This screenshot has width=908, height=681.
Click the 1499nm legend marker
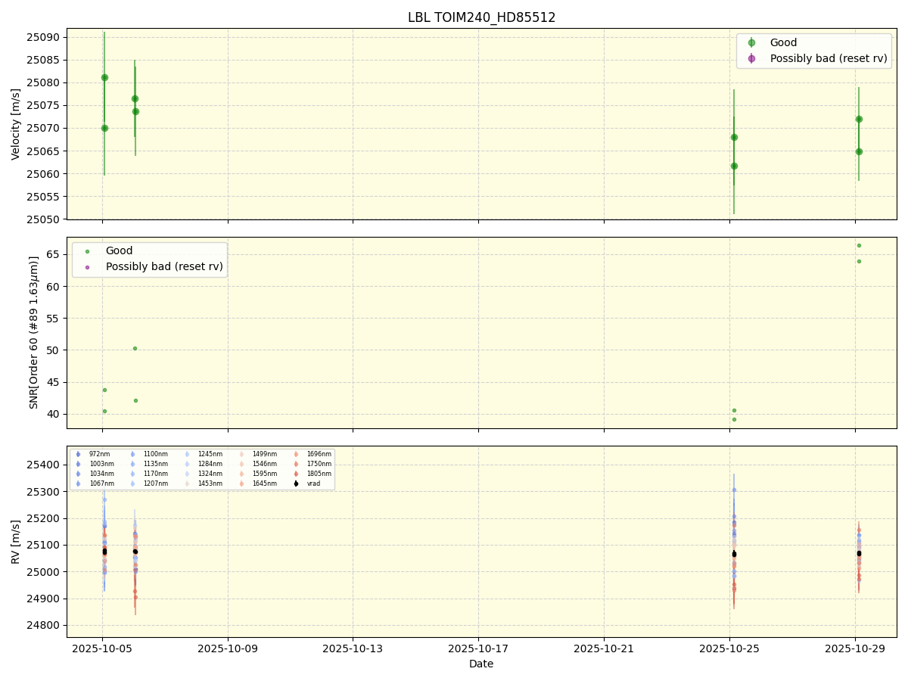[x=241, y=454]
